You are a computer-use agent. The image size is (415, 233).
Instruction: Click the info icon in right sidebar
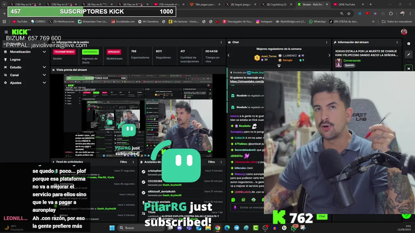pyautogui.click(x=409, y=44)
